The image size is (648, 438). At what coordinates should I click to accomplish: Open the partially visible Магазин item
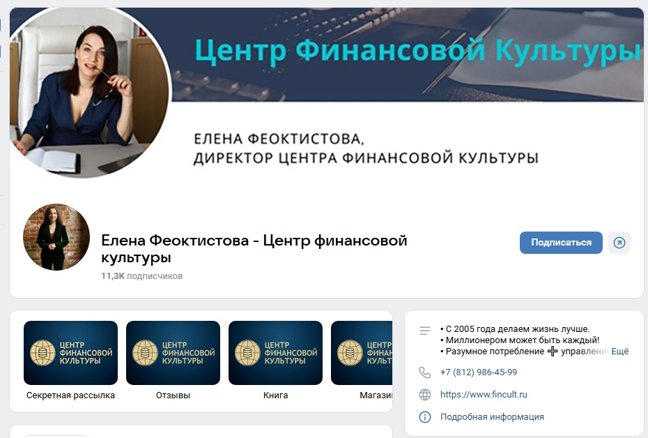(362, 361)
